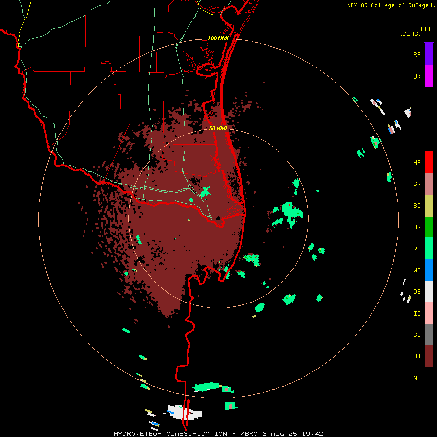Screen dimensions: 437x437
Task: Click the DS legend label
Action: (x=417, y=292)
